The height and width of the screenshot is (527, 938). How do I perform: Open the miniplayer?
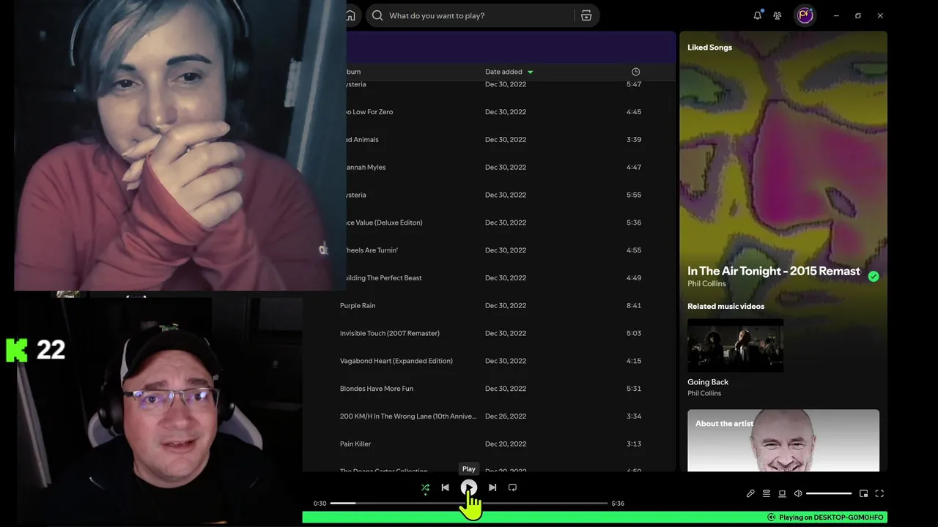point(863,493)
